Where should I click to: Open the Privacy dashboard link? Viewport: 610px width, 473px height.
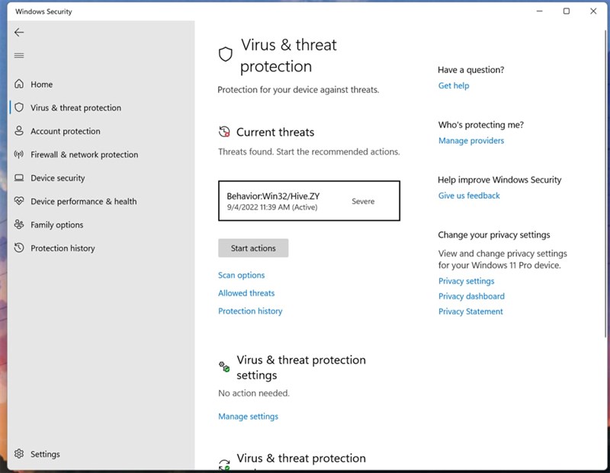click(471, 296)
